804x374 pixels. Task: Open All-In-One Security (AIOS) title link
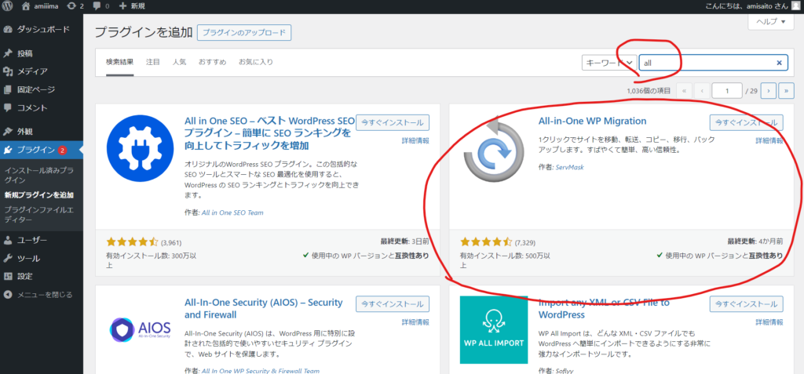[264, 308]
